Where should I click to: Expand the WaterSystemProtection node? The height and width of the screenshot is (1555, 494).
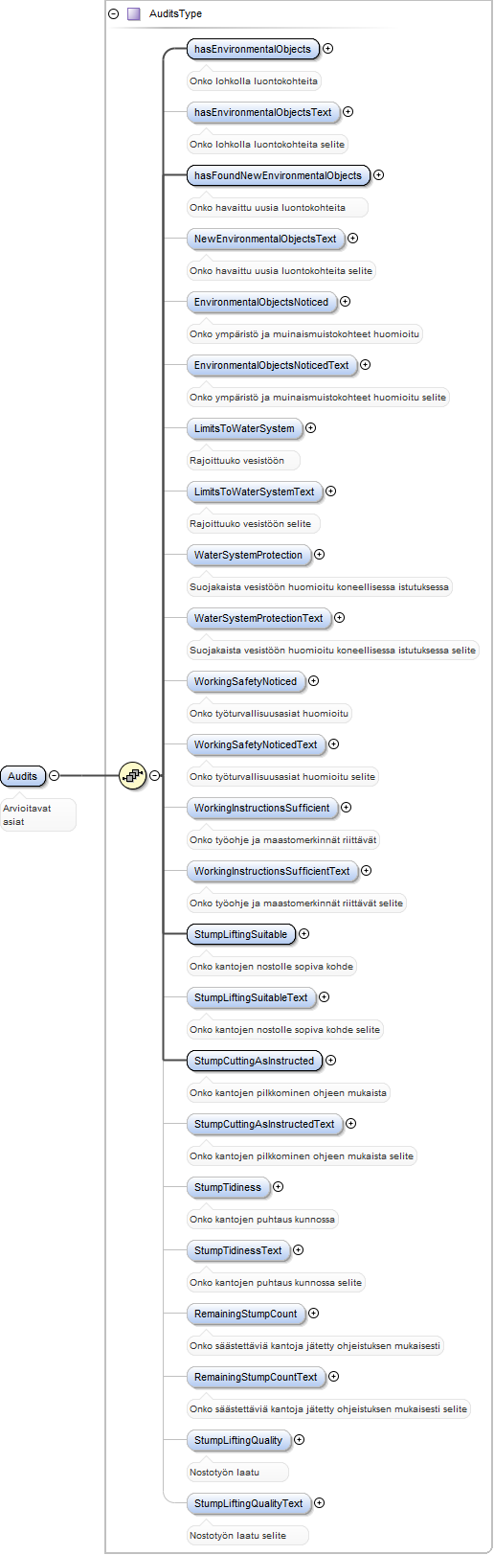tap(320, 554)
